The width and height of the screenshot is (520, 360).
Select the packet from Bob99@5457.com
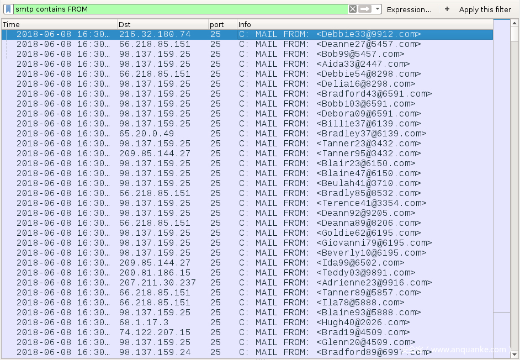pos(360,54)
